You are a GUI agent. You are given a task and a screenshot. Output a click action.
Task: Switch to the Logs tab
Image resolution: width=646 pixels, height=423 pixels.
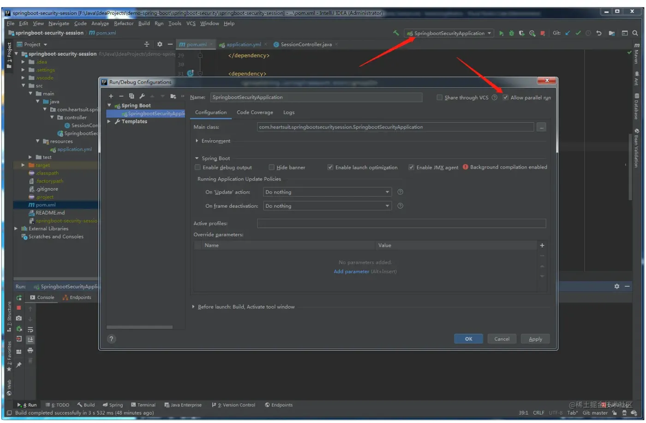click(289, 112)
